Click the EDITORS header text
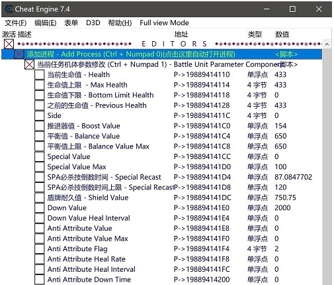The height and width of the screenshot is (285, 334). point(175,44)
